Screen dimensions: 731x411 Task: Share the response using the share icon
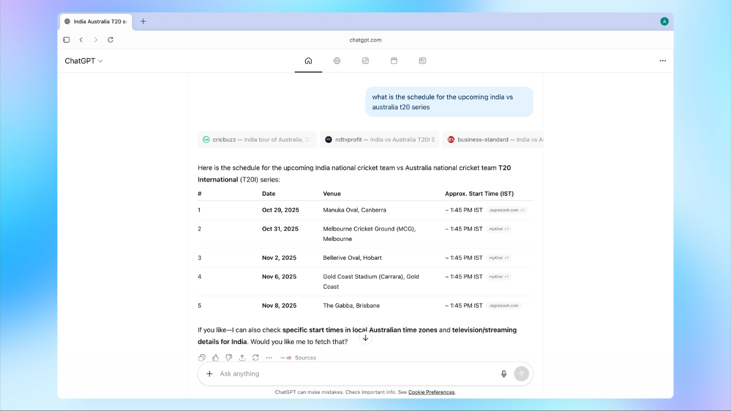[x=242, y=358]
